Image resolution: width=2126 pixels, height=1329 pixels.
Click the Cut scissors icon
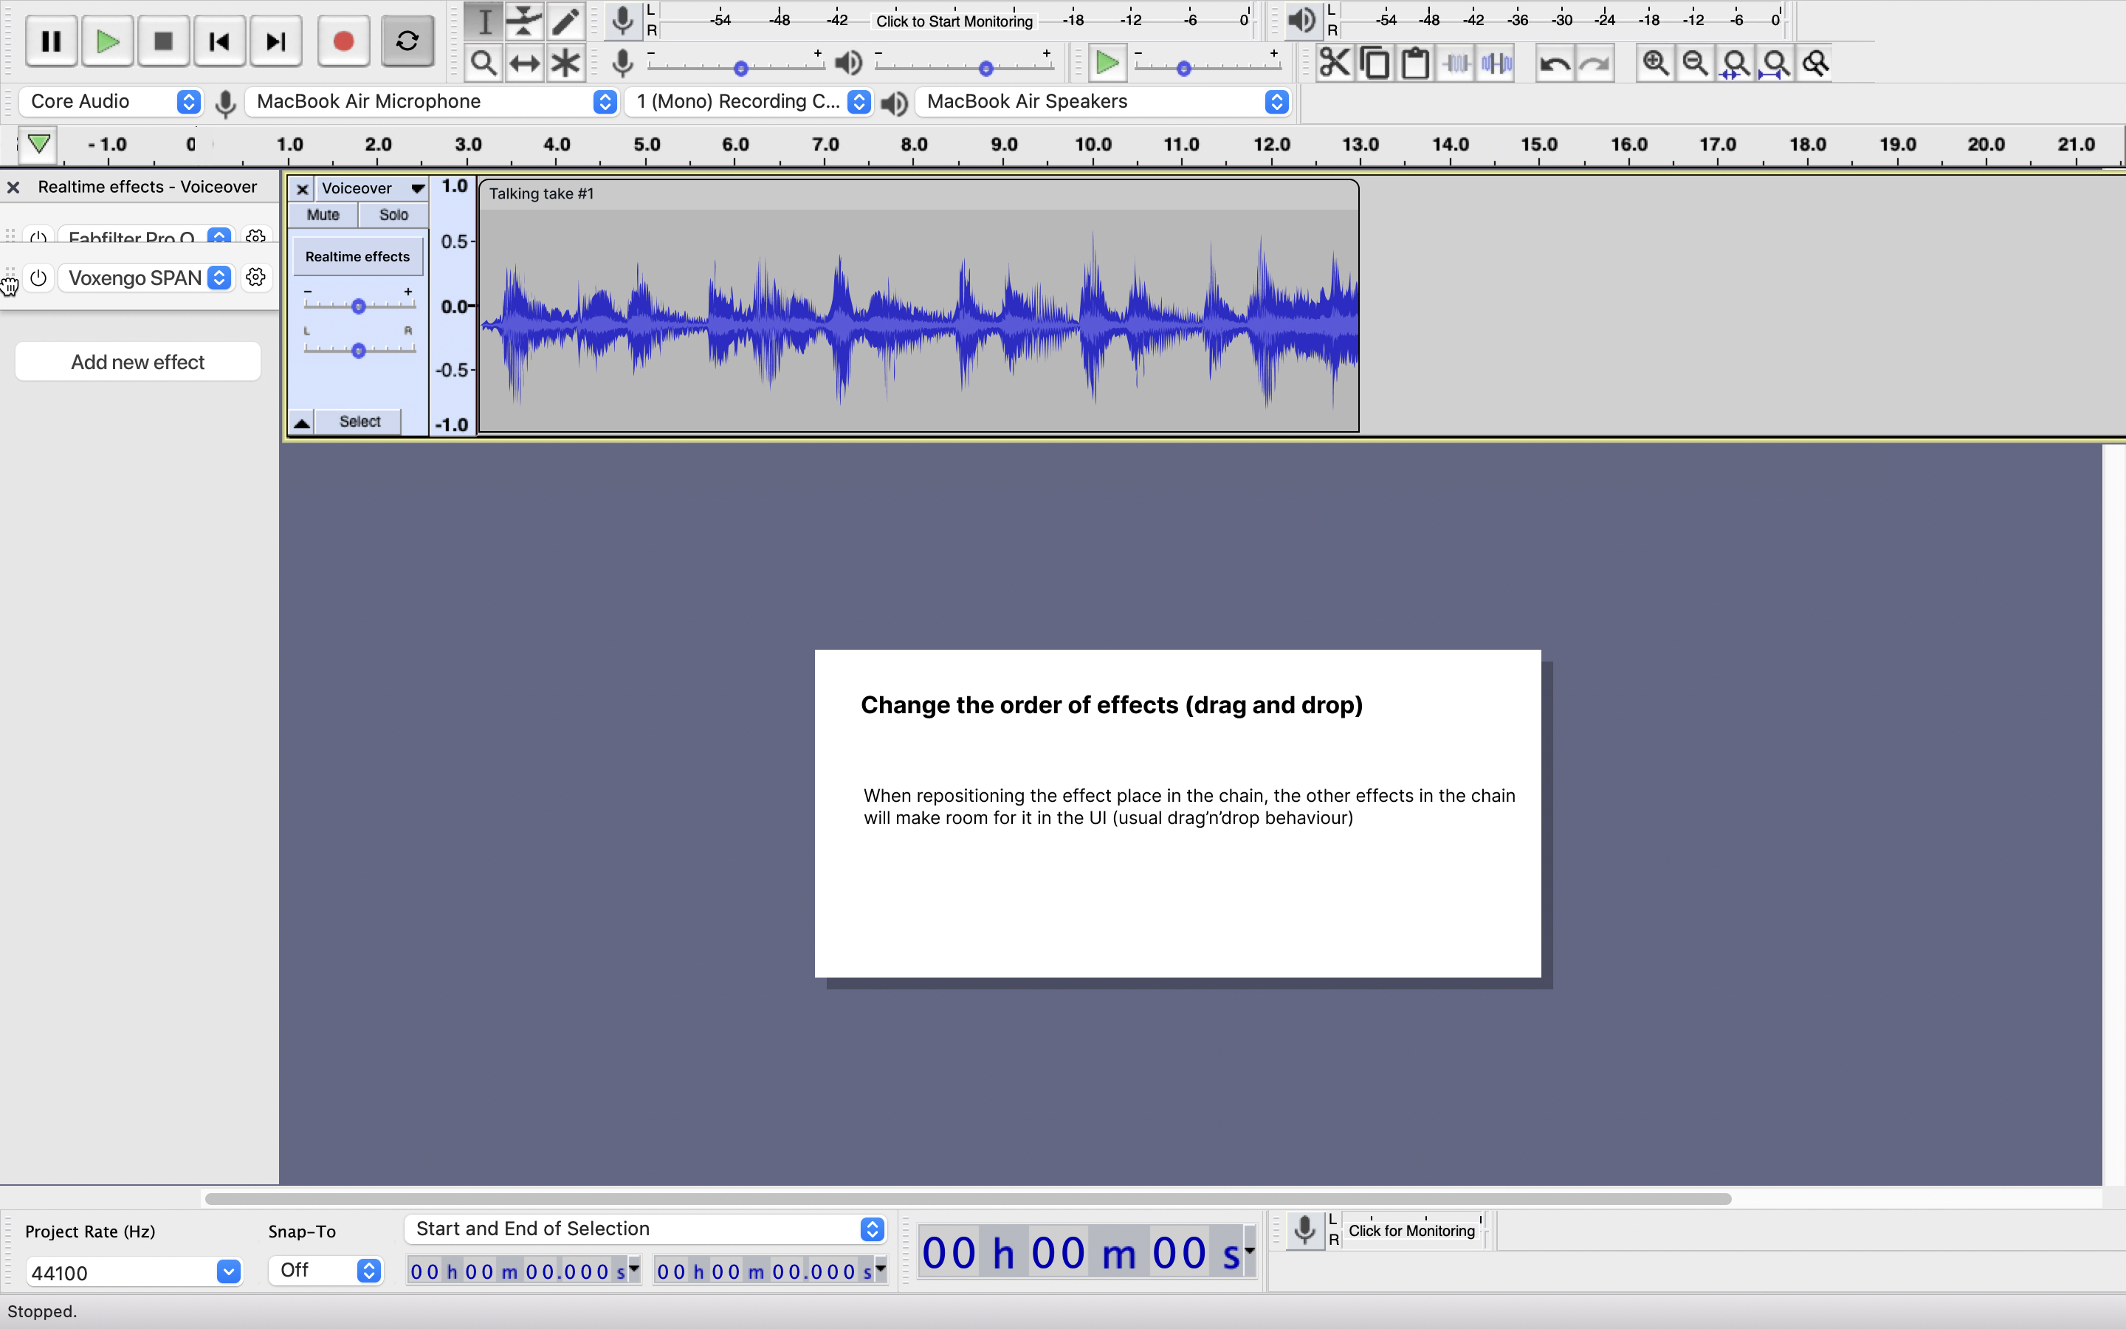(1334, 63)
